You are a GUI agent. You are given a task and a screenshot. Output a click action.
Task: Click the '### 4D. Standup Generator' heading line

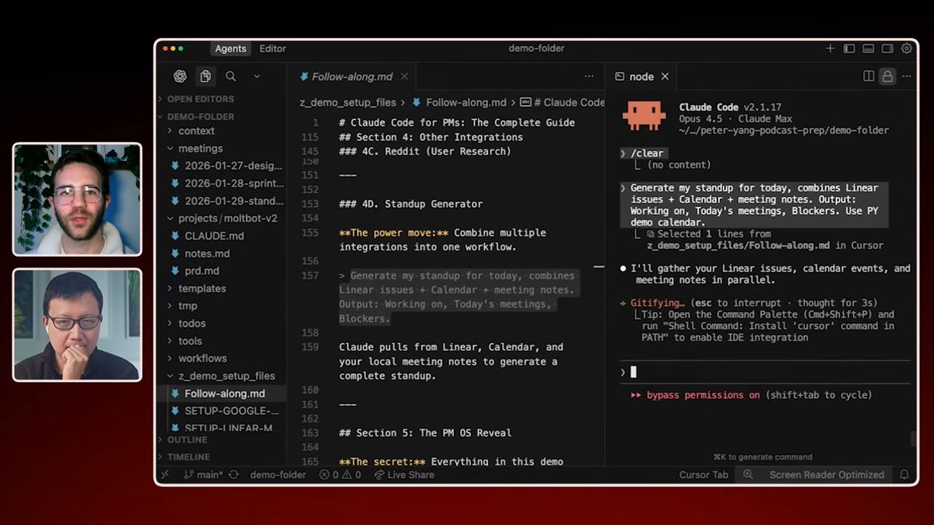(411, 204)
